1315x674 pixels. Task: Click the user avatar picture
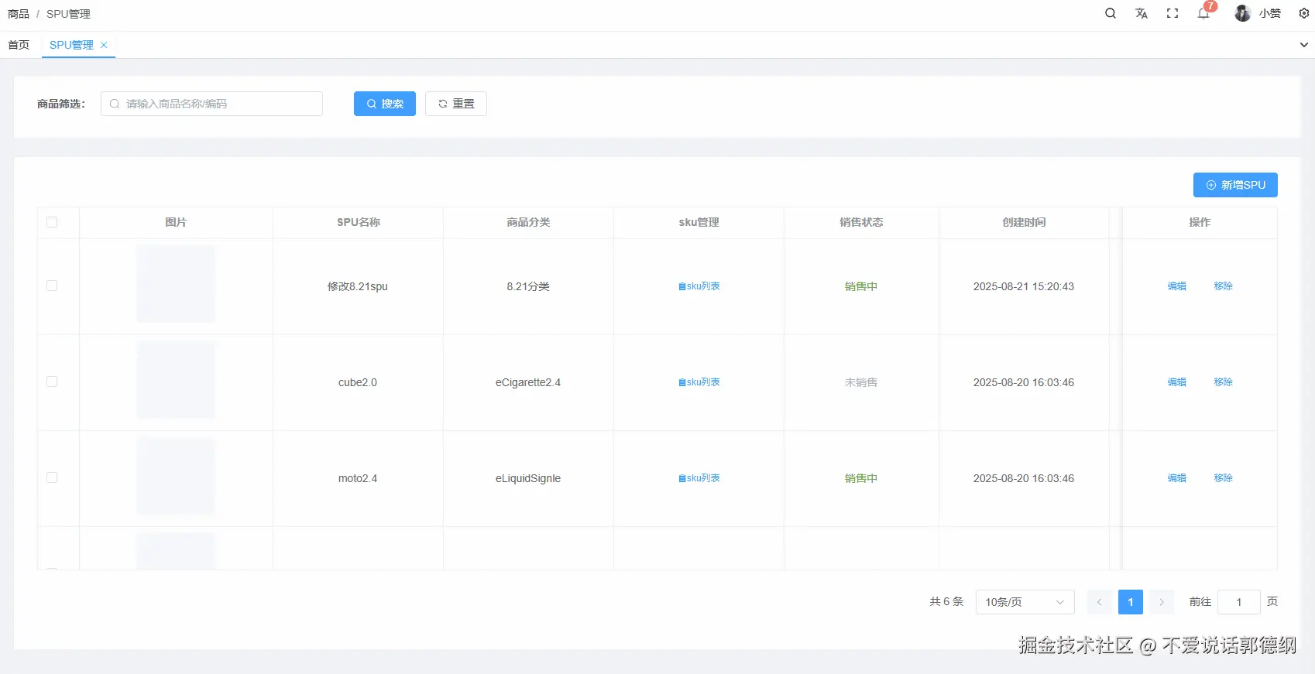click(x=1242, y=13)
